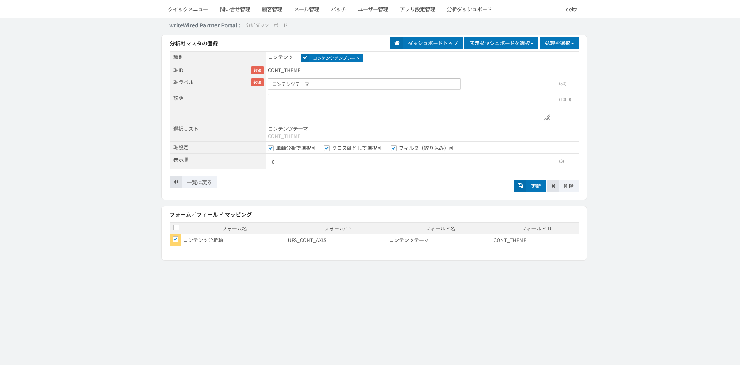This screenshot has width=740, height=365.
Task: Click the resize handle of the 説明 textarea
Action: 547,118
